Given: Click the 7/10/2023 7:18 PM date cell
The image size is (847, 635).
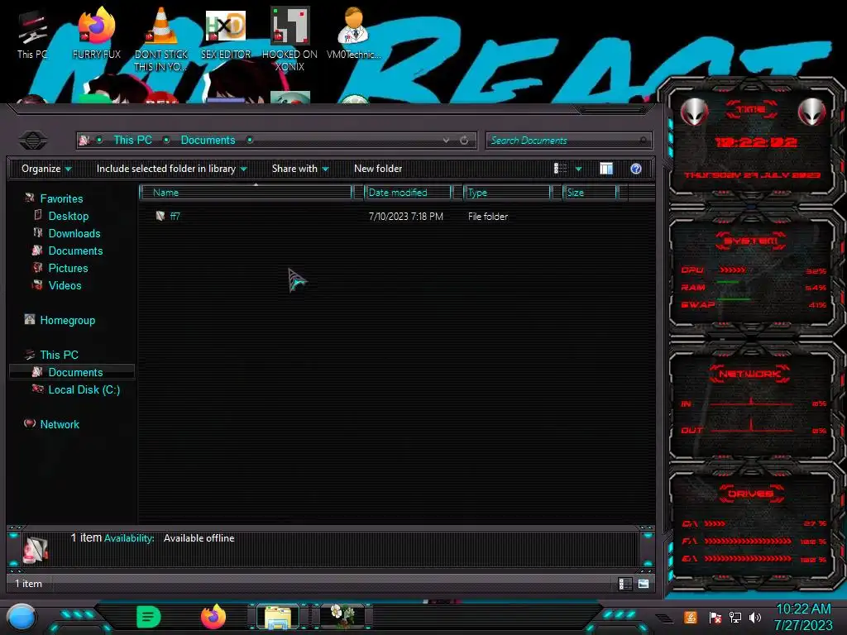Looking at the screenshot, I should [405, 217].
